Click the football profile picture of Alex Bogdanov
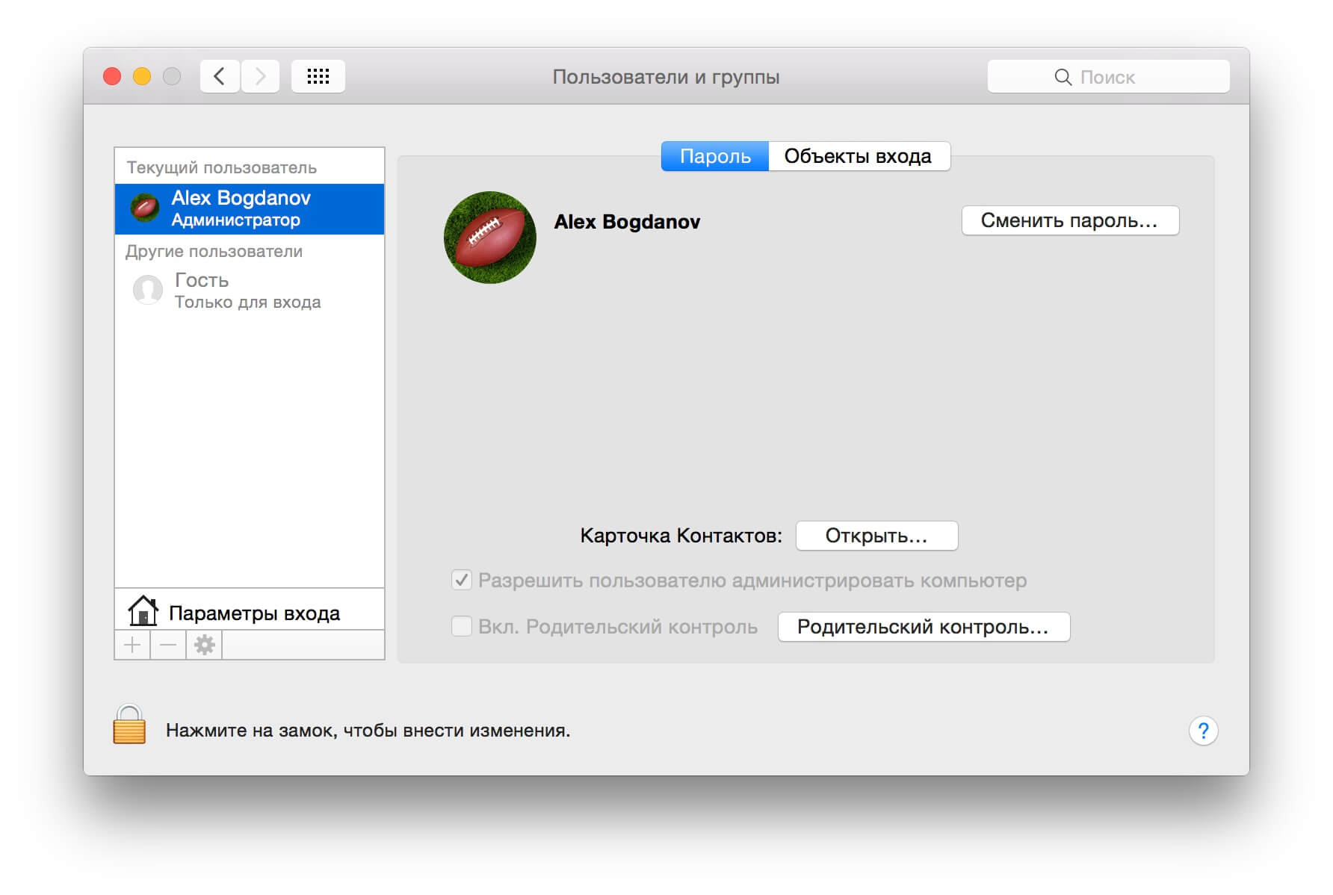Screen dimensions: 1333x895 pos(490,238)
